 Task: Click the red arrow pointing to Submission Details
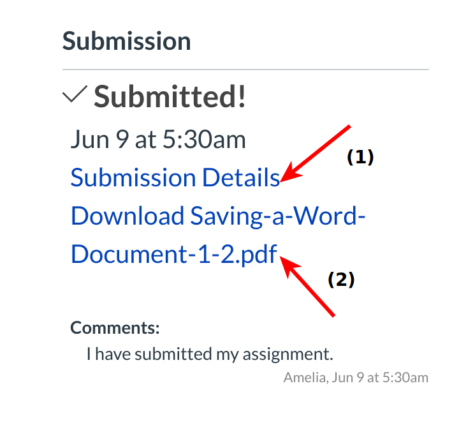tap(317, 153)
